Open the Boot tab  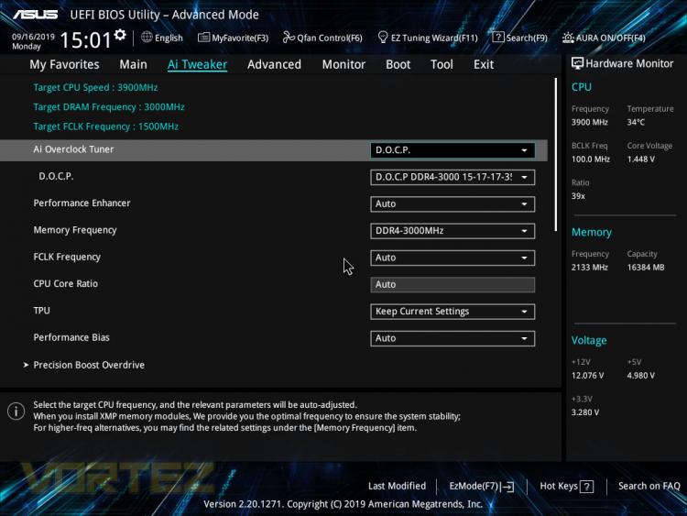(x=398, y=64)
